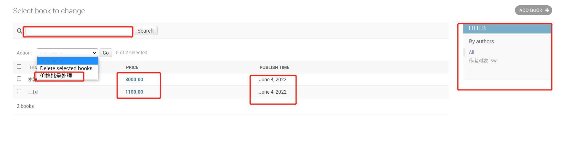Click the 1100.00 price link
This screenshot has height=157, width=567.
[x=134, y=92]
